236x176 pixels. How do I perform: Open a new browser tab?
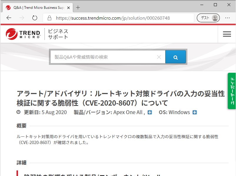(x=78, y=8)
